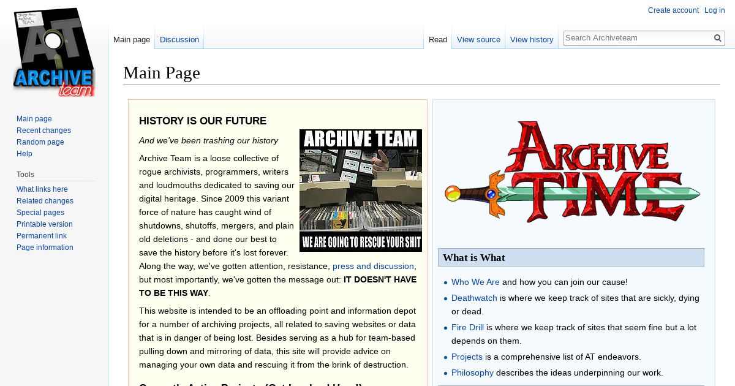Open the Help link in sidebar
735x386 pixels.
tap(24, 154)
